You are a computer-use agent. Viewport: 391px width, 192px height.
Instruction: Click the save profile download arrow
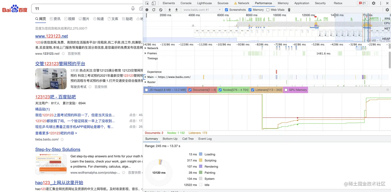pos(176,10)
